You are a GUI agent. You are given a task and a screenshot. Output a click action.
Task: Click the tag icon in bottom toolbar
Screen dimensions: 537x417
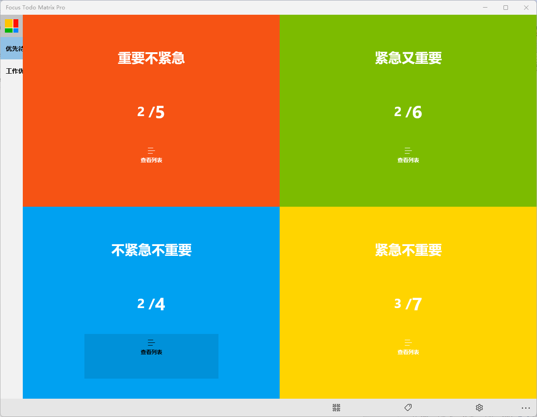(407, 407)
